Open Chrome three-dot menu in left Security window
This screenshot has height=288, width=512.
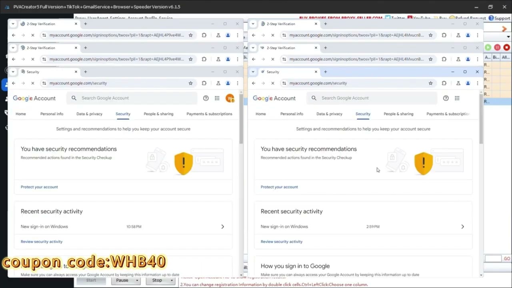pos(238,83)
